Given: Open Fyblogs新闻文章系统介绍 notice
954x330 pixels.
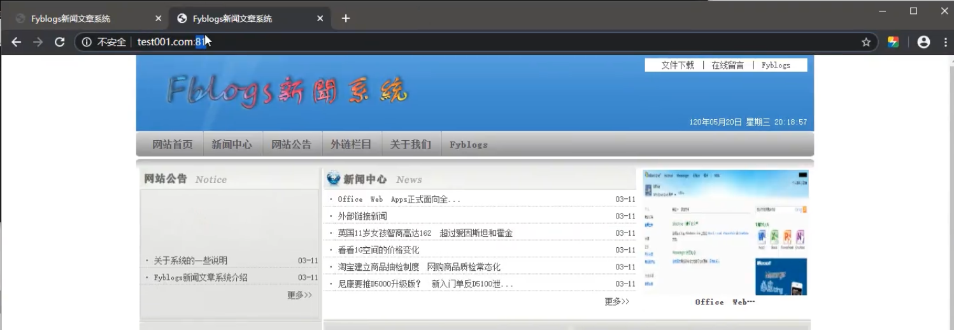Looking at the screenshot, I should coord(201,277).
